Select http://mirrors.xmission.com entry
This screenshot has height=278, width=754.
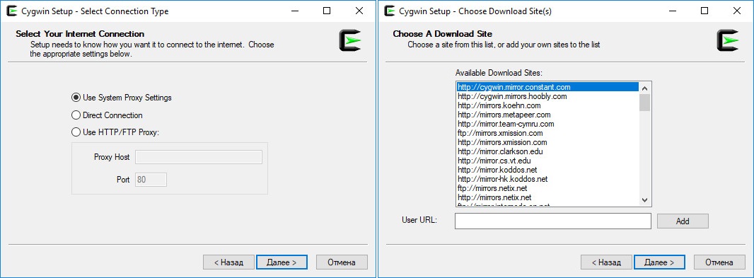pyautogui.click(x=547, y=142)
